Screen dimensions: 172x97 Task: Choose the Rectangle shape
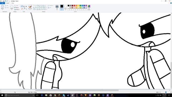pos(40,6)
